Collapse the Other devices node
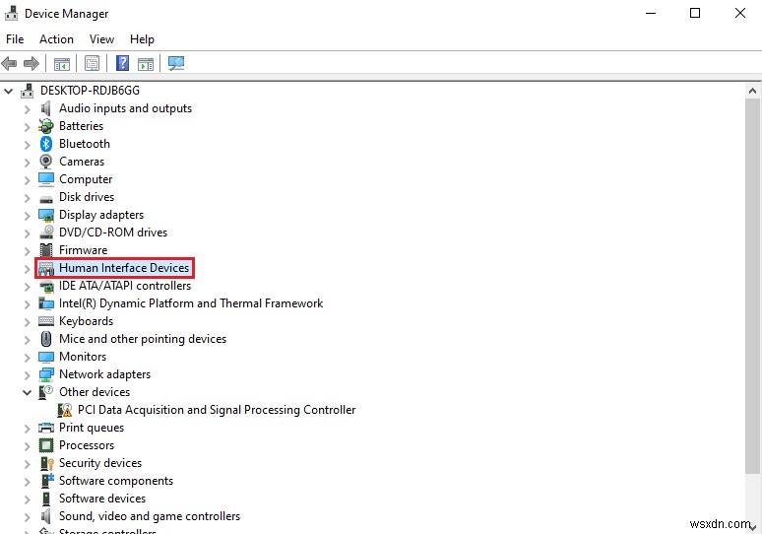Viewport: 762px width, 534px height. pyautogui.click(x=28, y=392)
